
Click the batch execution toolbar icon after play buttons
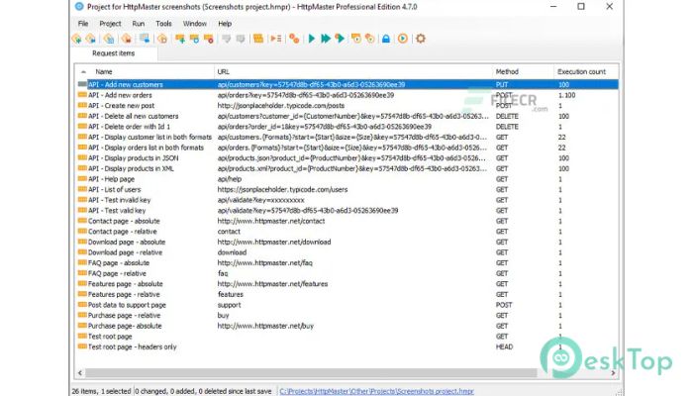pos(356,39)
